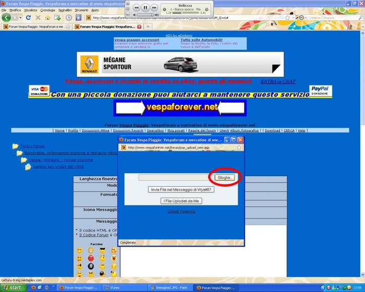Open the Strumenti menu
The width and height of the screenshot is (365, 292).
[81, 10]
